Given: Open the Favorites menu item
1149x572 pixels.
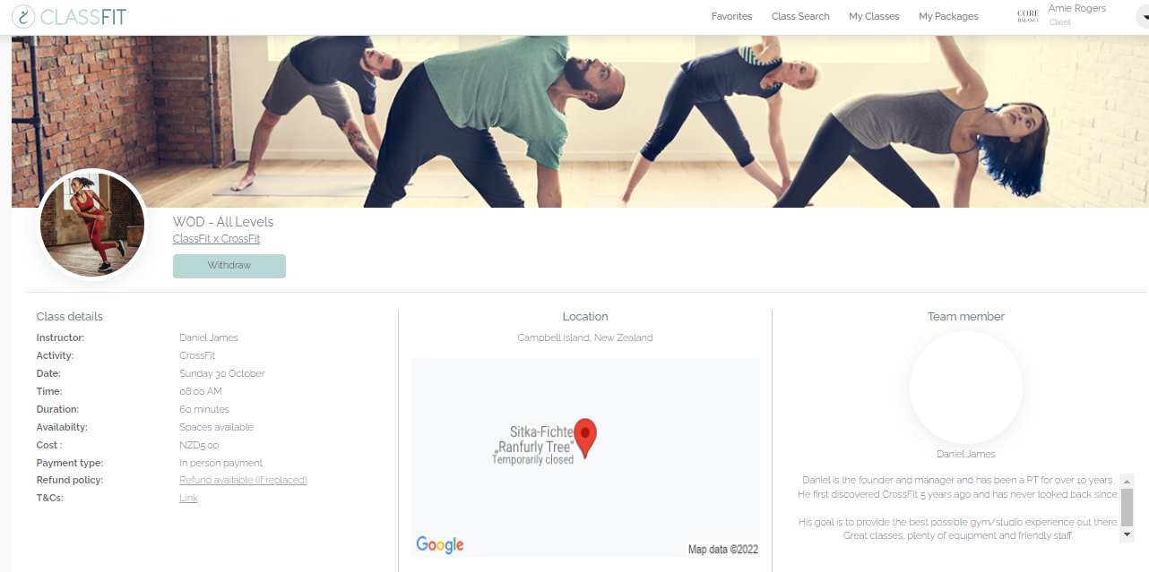Looking at the screenshot, I should click(732, 16).
